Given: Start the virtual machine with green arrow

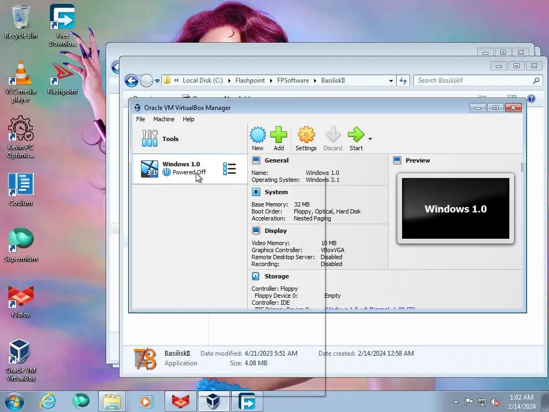Looking at the screenshot, I should (x=356, y=138).
